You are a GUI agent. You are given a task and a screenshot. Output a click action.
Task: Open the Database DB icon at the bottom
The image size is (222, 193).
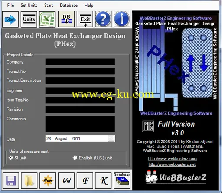[x=122, y=180]
